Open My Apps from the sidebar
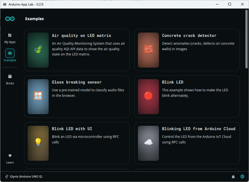 pos(10,38)
